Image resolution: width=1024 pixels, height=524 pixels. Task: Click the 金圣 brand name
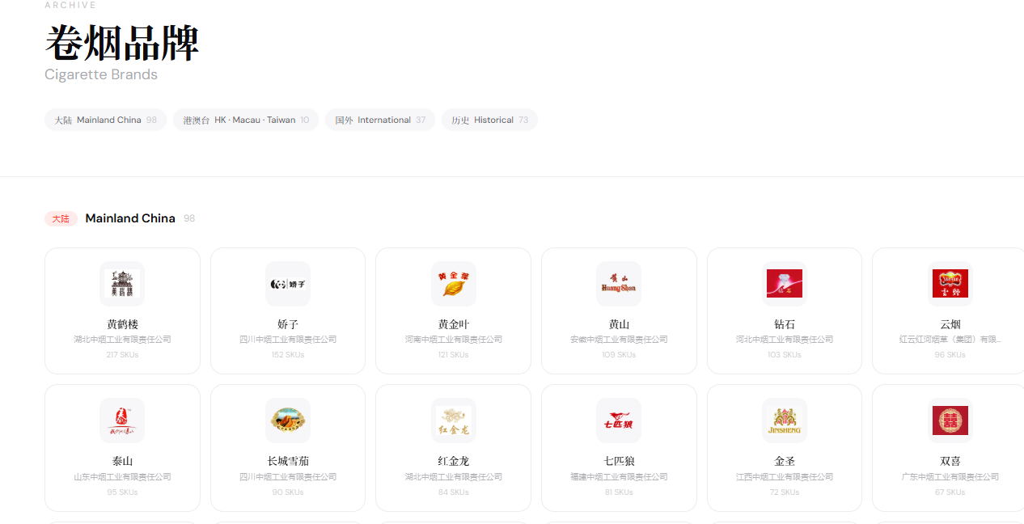785,461
